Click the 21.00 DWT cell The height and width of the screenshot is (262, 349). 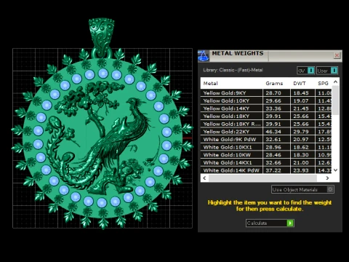point(302,163)
